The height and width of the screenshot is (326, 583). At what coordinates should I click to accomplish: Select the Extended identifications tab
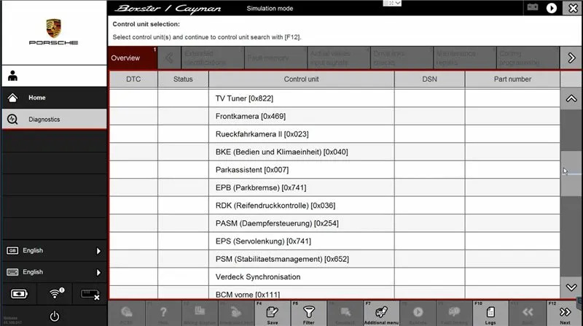coord(212,58)
